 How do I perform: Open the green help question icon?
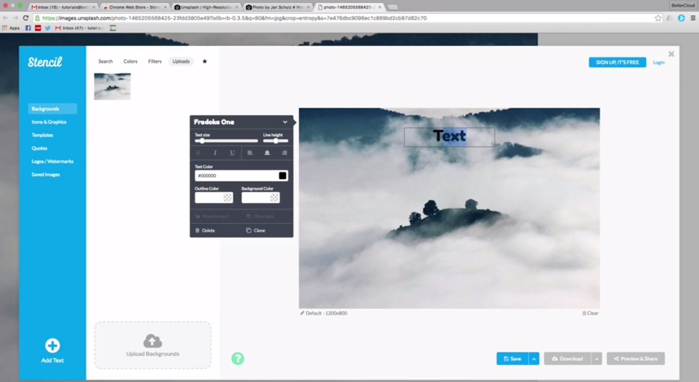coord(238,358)
